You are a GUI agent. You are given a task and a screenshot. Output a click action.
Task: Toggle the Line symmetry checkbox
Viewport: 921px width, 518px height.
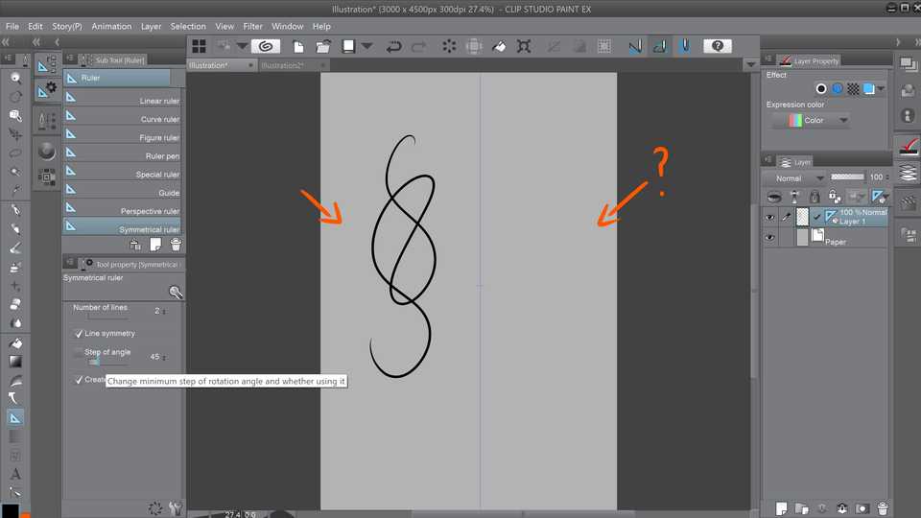[x=80, y=334]
